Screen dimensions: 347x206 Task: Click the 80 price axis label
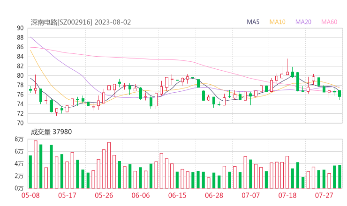click(x=20, y=75)
